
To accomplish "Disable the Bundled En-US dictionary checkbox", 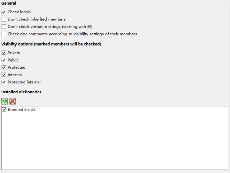I will 4,109.
